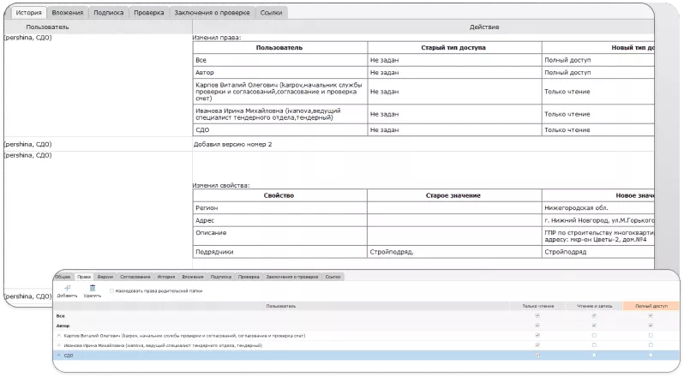The width and height of the screenshot is (684, 377).
Task: Open the Подписка tab in top panel
Action: (108, 15)
